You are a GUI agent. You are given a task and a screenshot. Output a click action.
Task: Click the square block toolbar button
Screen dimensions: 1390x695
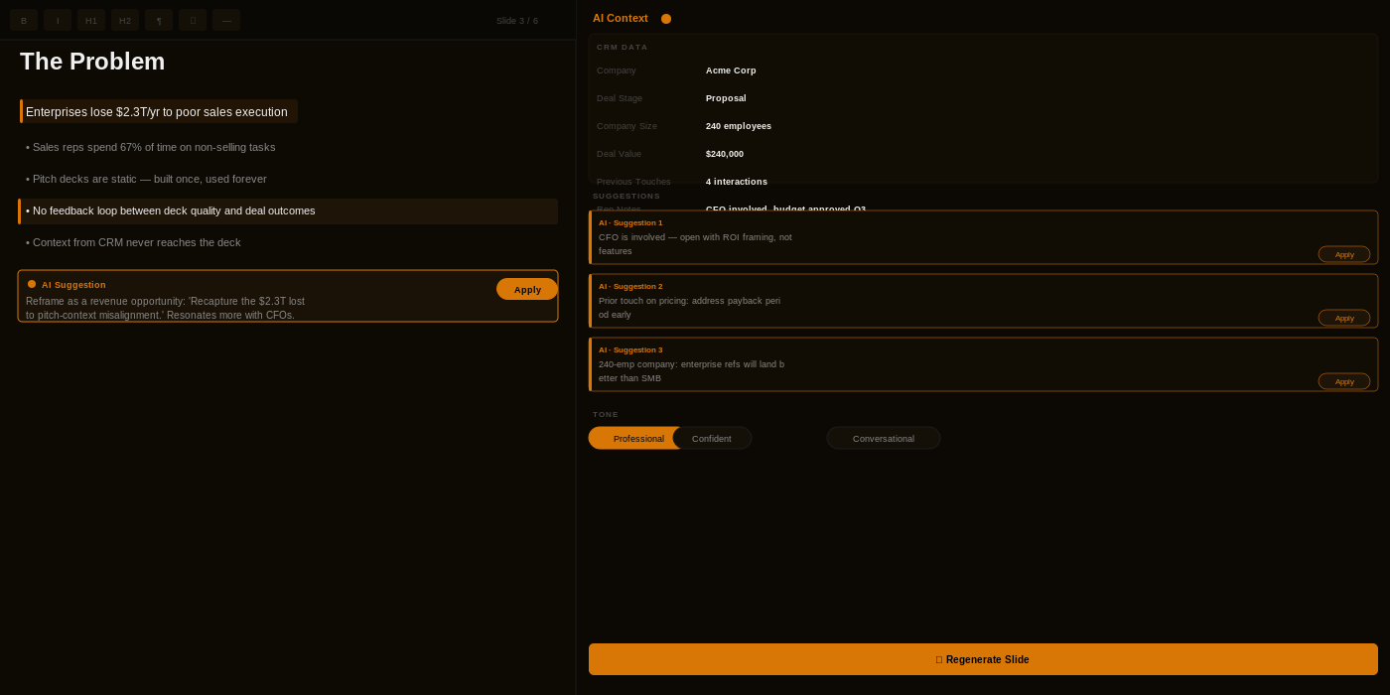[x=193, y=20]
